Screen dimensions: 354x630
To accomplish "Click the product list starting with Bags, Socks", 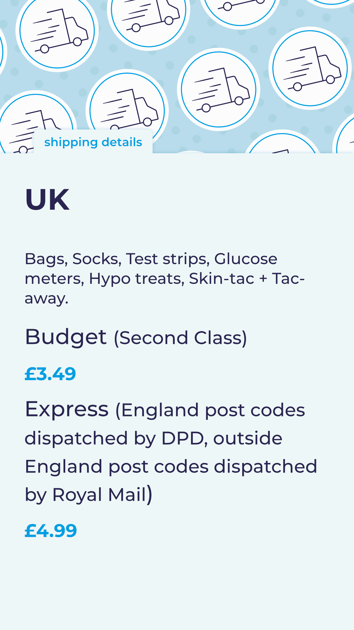I will [x=165, y=278].
